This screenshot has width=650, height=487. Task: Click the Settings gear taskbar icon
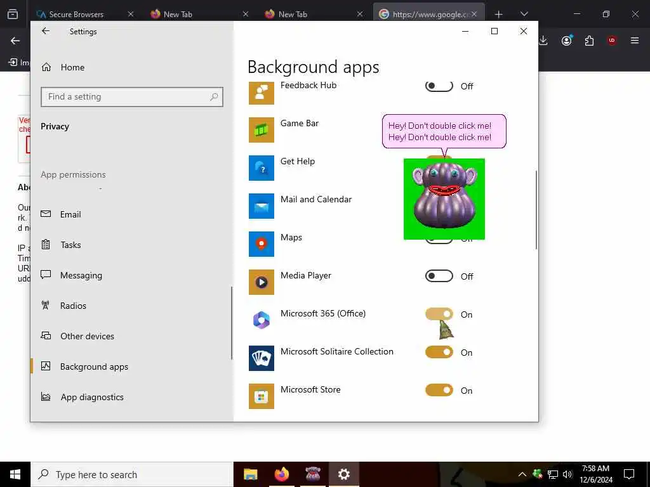[x=343, y=474]
